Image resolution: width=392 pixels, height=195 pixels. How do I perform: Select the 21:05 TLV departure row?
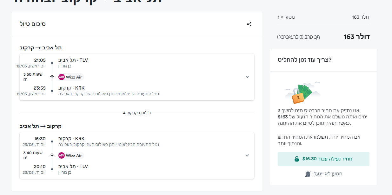point(73,60)
